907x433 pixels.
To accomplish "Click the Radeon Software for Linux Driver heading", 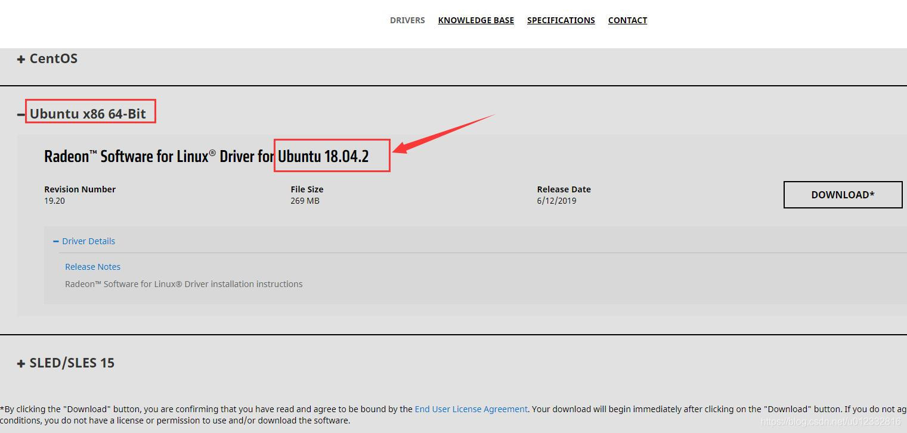I will tap(206, 156).
